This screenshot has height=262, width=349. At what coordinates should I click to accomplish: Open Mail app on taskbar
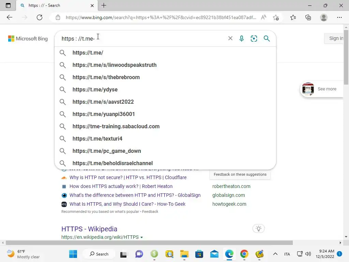[x=214, y=254]
